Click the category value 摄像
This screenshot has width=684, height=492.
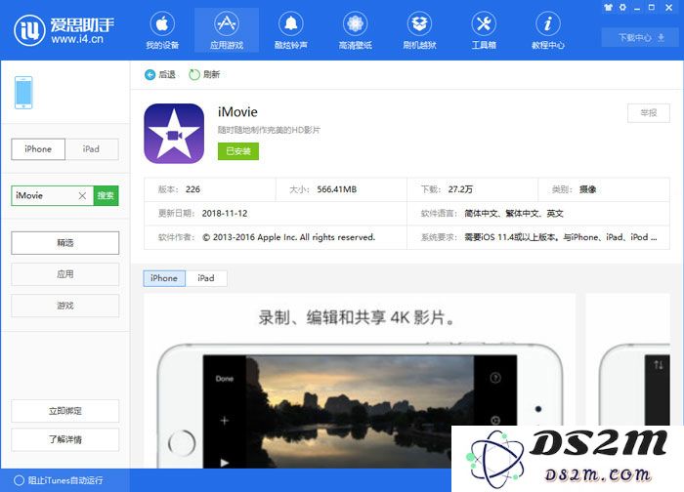587,189
